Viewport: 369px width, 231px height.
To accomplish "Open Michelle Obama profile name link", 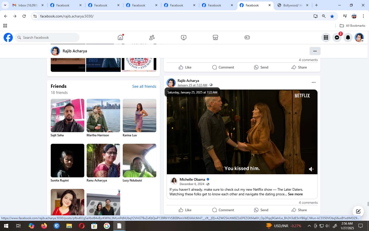I will (x=192, y=179).
